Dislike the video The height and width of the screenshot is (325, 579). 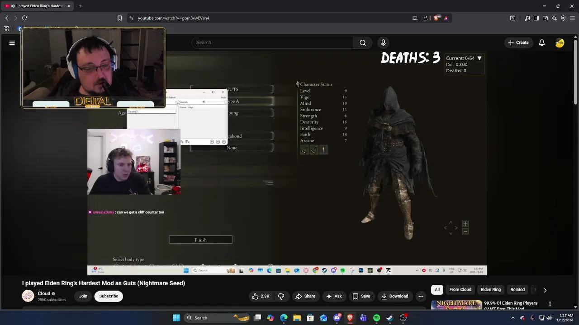281,296
